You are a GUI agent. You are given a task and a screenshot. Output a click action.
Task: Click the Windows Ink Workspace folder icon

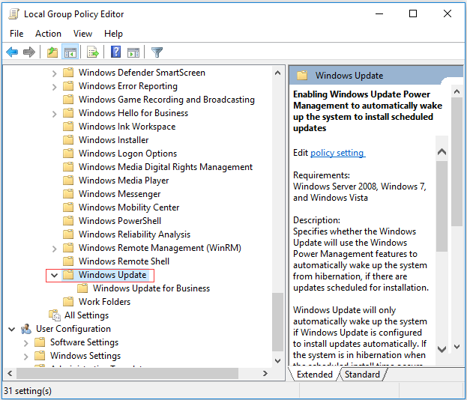tap(68, 127)
